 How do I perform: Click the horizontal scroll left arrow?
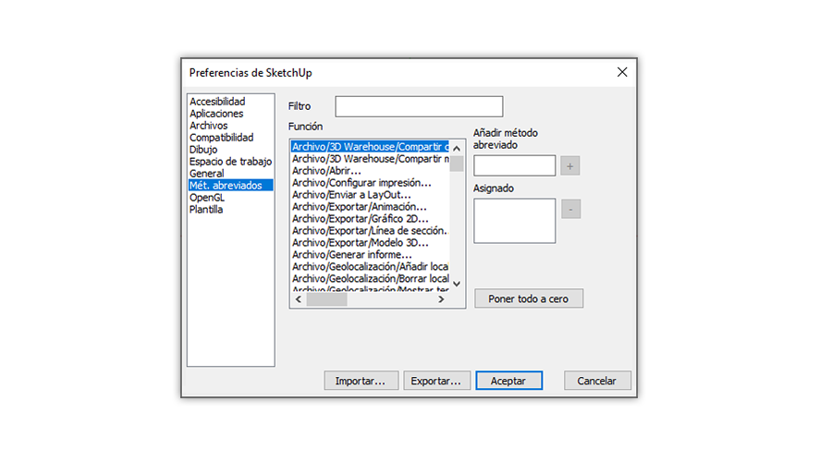click(299, 299)
